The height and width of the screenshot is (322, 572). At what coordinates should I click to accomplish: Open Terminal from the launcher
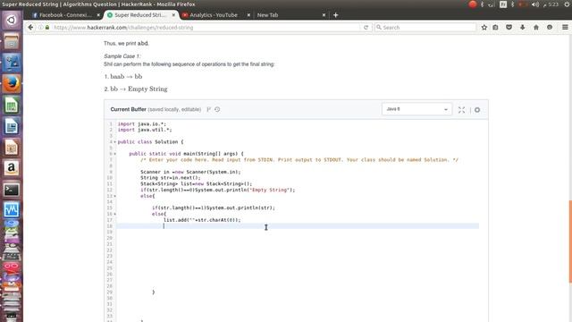(12, 190)
